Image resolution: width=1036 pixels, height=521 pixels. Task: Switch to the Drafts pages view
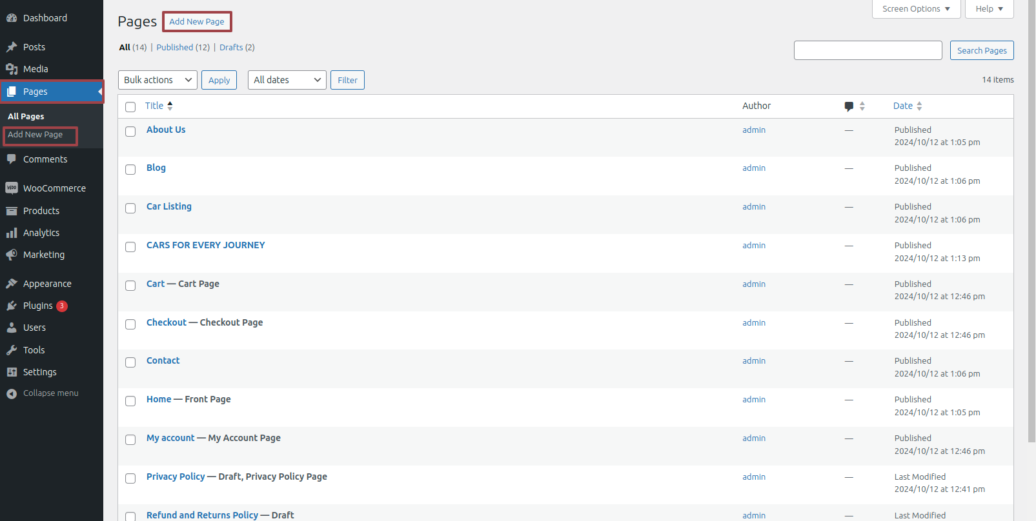click(x=236, y=48)
